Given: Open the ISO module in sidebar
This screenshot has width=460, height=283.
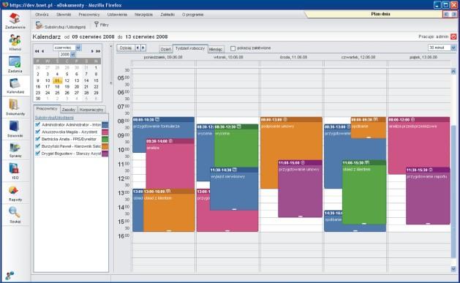Looking at the screenshot, I should 15,171.
